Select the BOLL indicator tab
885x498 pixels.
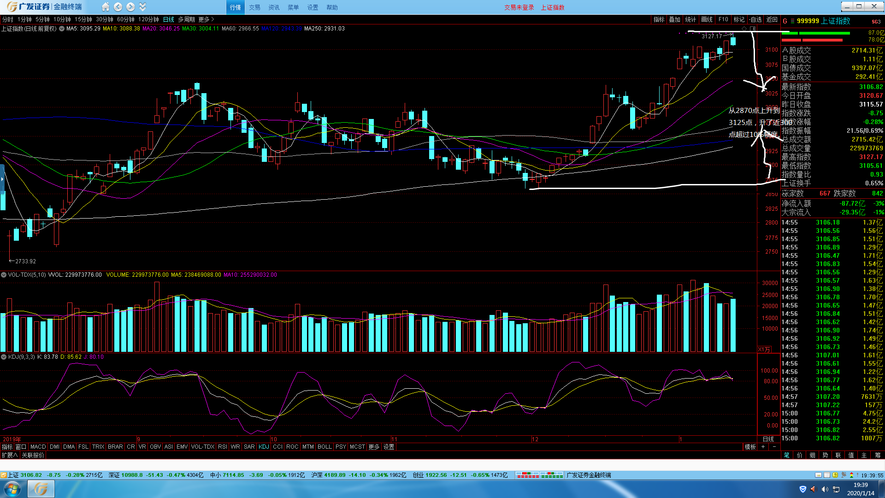[324, 447]
